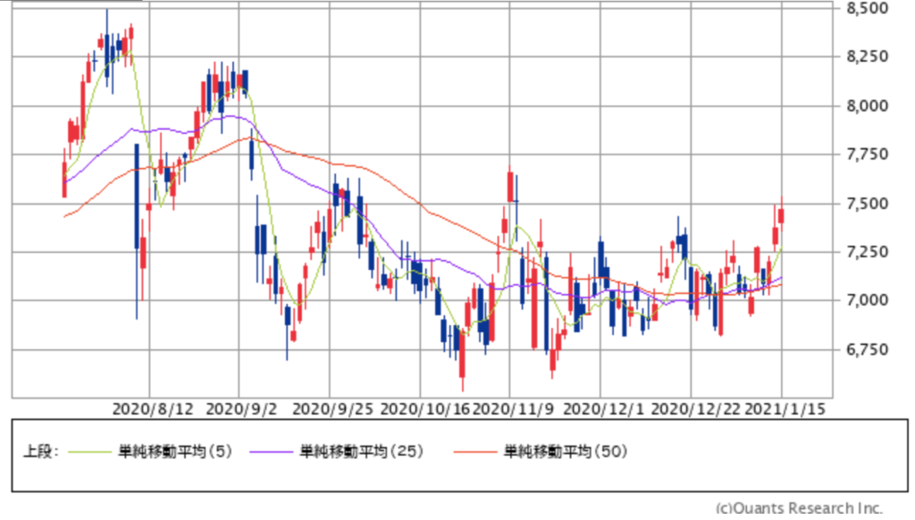The height and width of the screenshot is (520, 915).
Task: Click the 上段 legend heading
Action: 40,451
